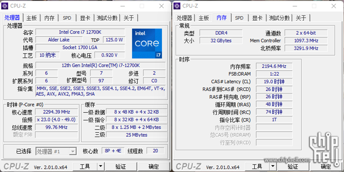Click the CAS# Latency value 19.0 时钟

[274, 82]
